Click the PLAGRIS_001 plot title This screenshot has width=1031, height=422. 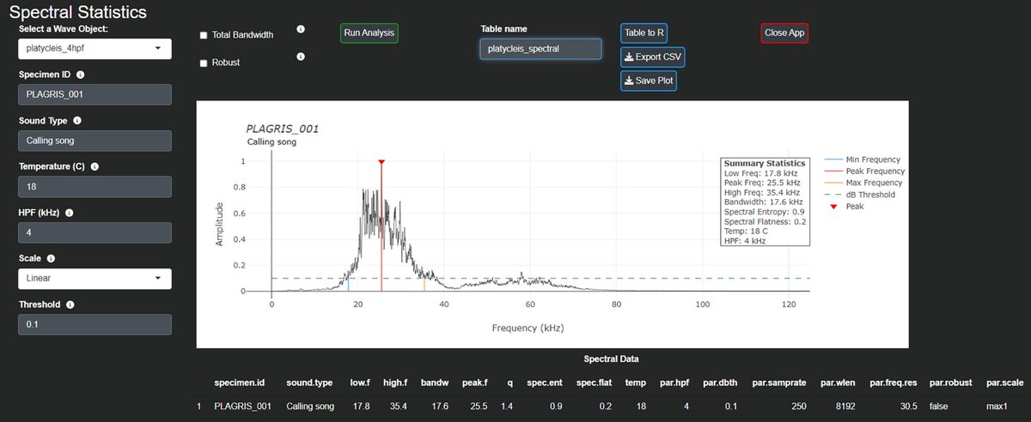283,129
